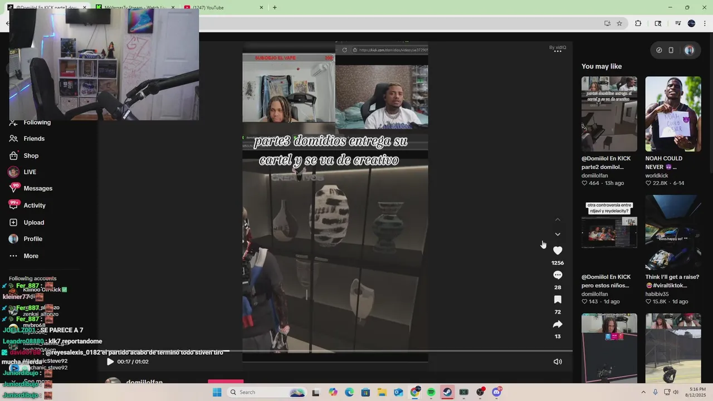The width and height of the screenshot is (713, 401).
Task: Click '@Domiilol En KICK pero estos niños' title
Action: point(606,281)
